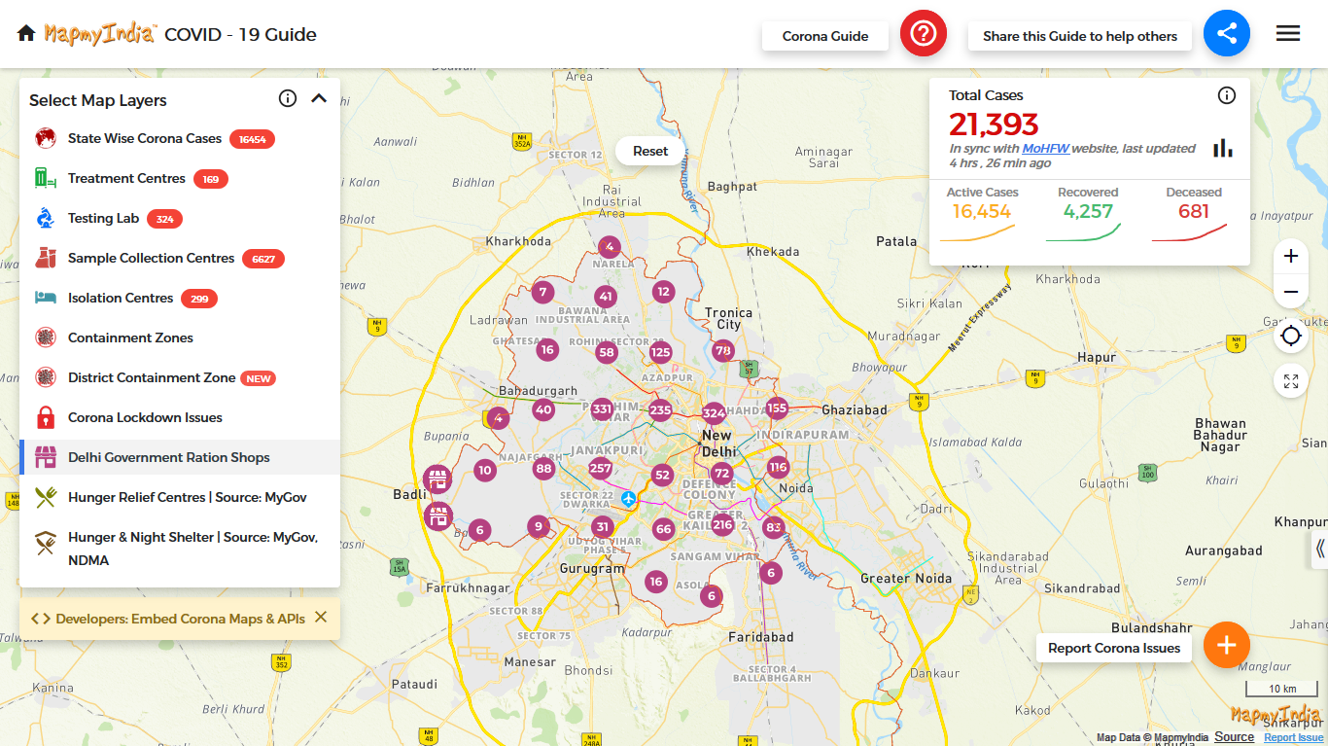
Task: View the Deceased trend line
Action: [x=1190, y=233]
